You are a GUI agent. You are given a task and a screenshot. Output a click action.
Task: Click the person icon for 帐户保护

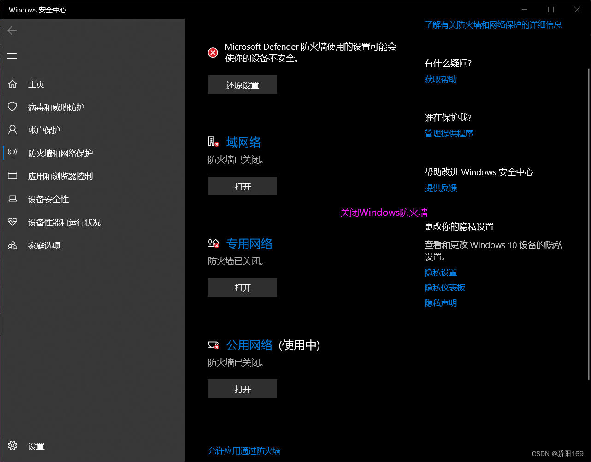[x=12, y=130]
